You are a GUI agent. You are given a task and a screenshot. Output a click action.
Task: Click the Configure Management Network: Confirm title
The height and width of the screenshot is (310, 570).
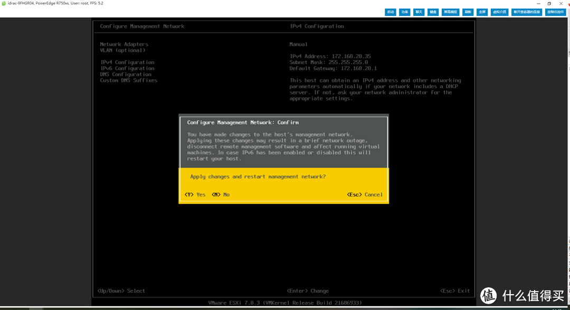point(243,123)
